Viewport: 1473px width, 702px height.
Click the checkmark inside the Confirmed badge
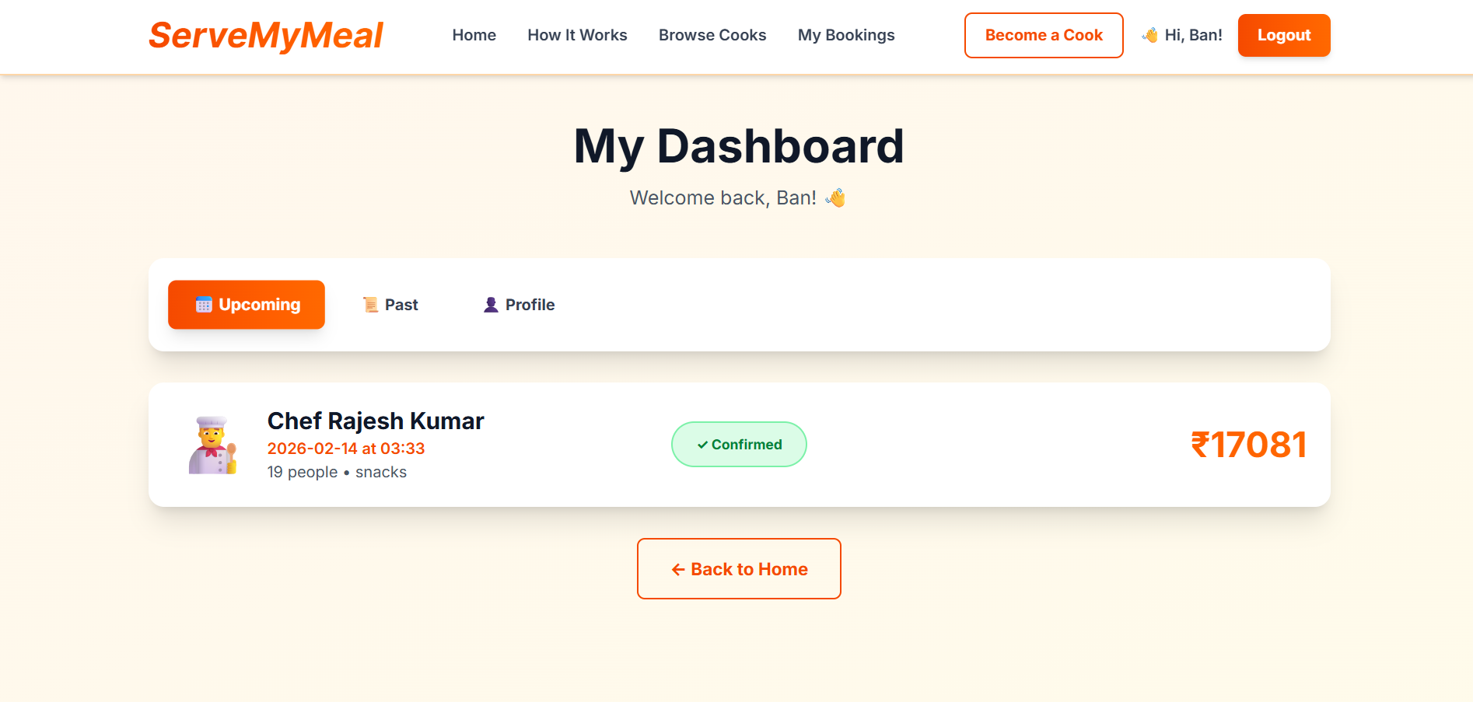tap(702, 444)
